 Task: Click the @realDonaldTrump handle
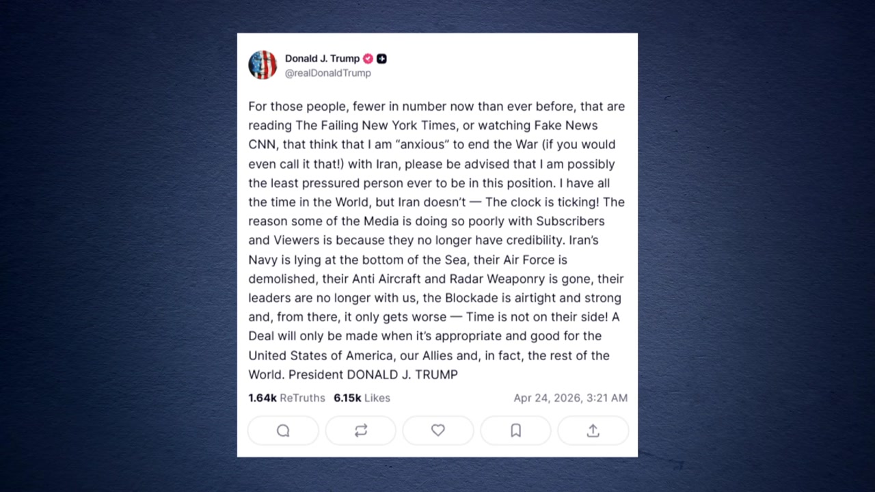pyautogui.click(x=327, y=73)
